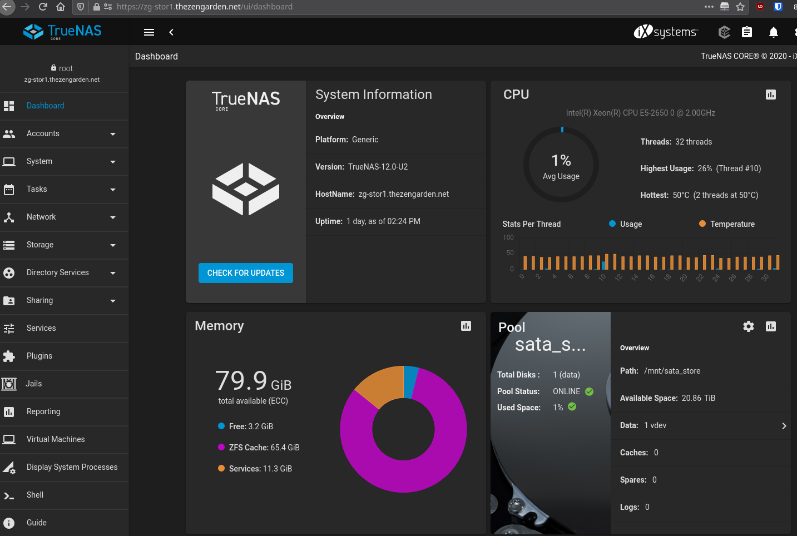Viewport: 797px width, 536px height.
Task: Go to browser home page
Action: [61, 7]
